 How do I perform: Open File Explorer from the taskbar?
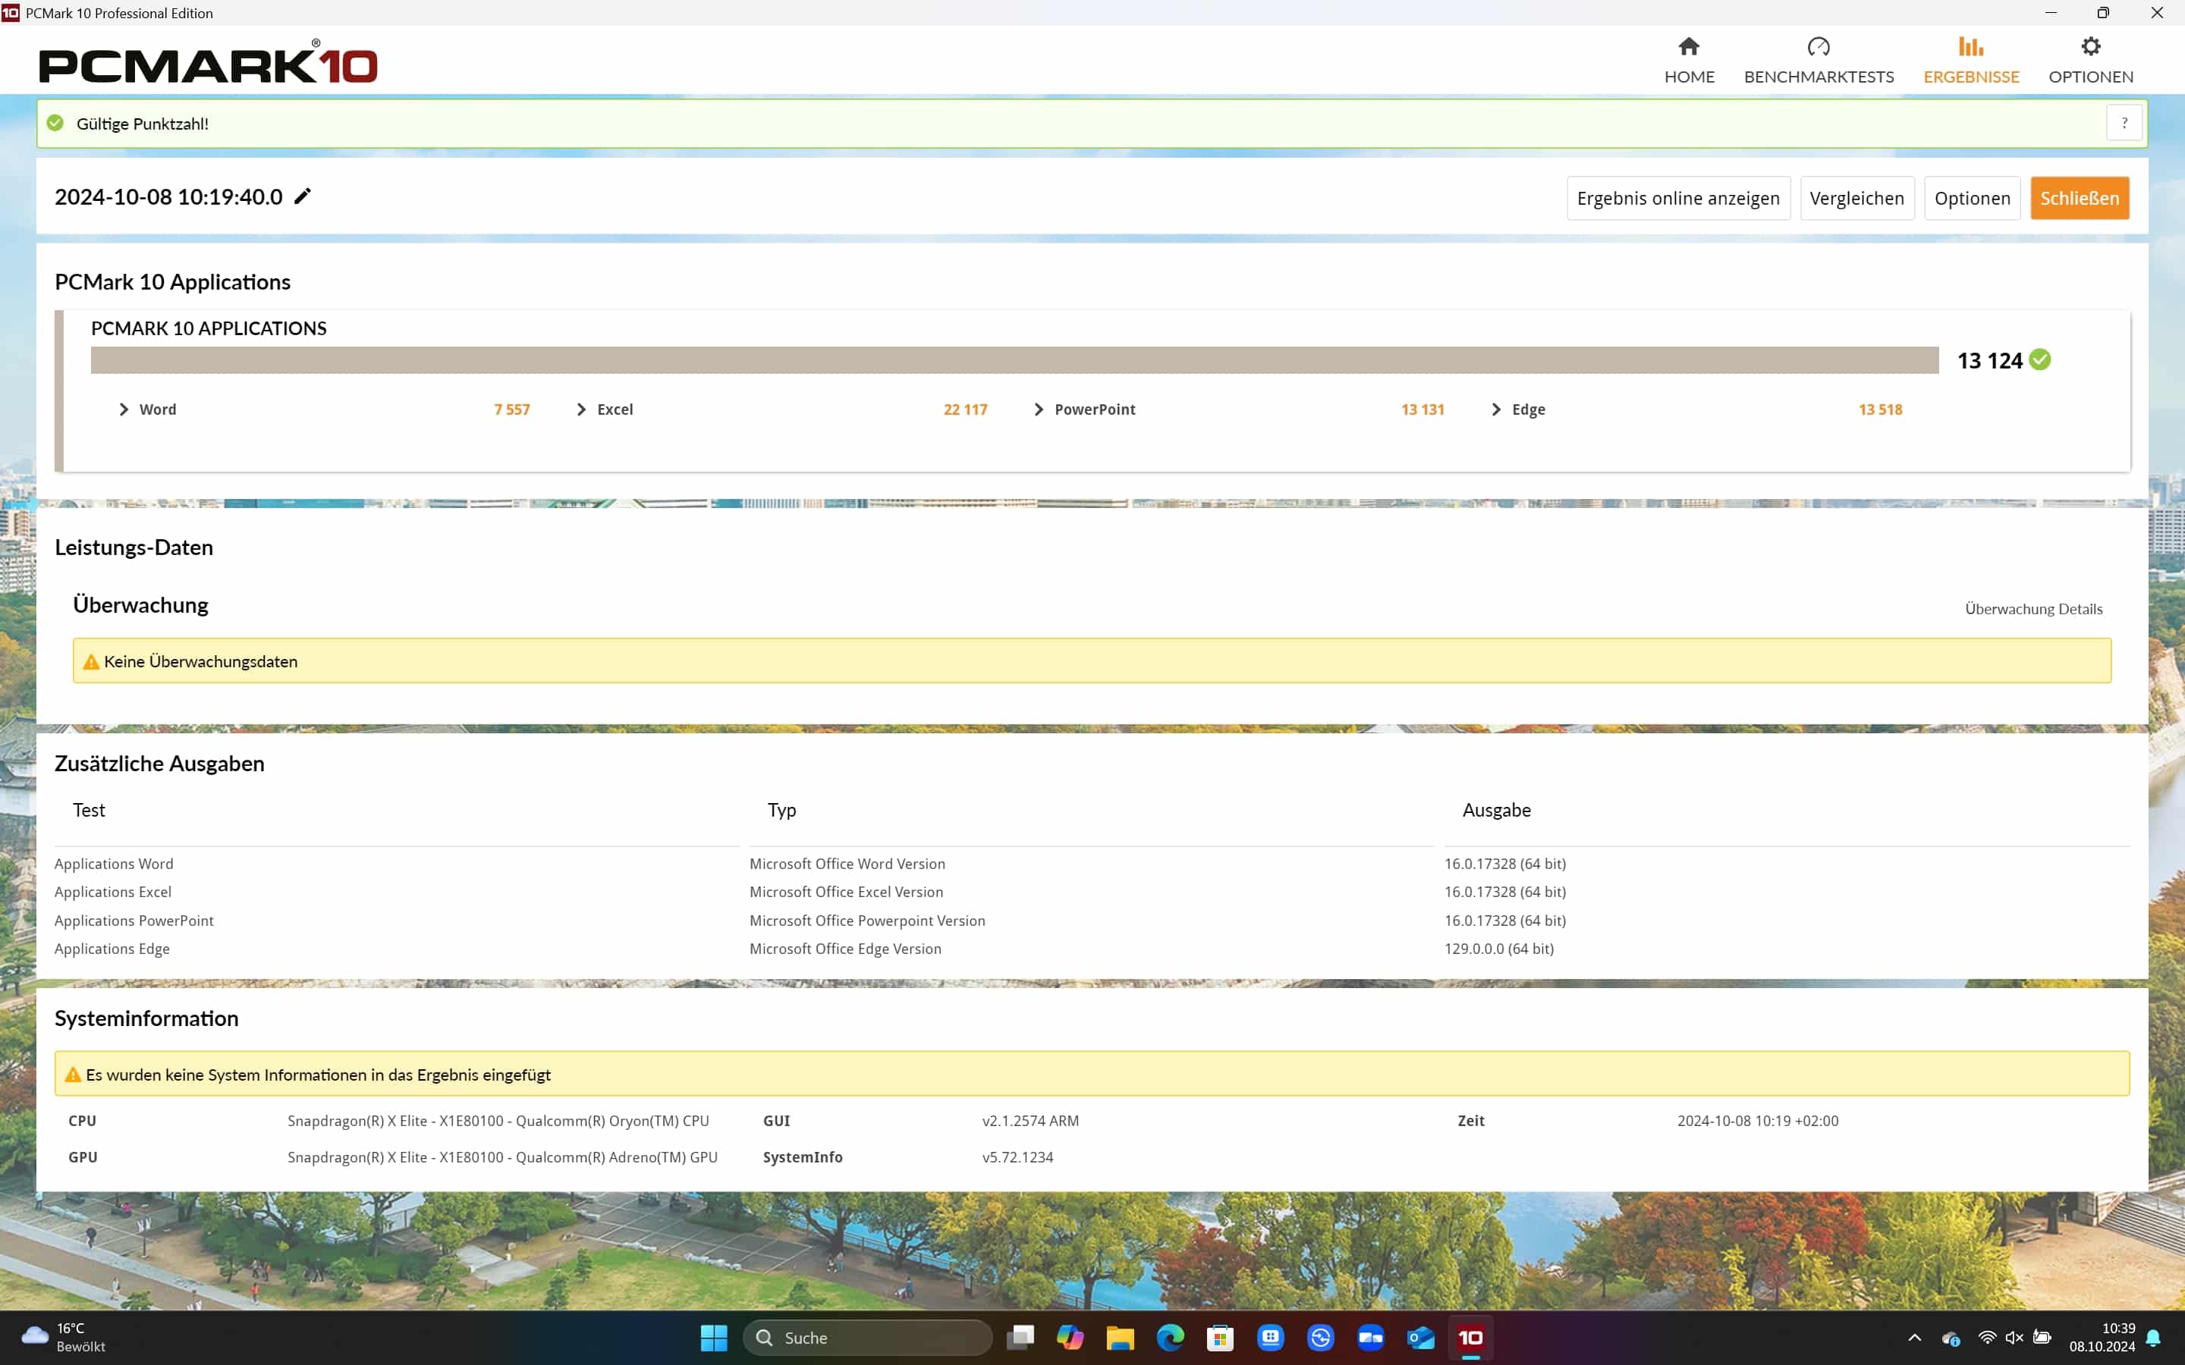1120,1337
